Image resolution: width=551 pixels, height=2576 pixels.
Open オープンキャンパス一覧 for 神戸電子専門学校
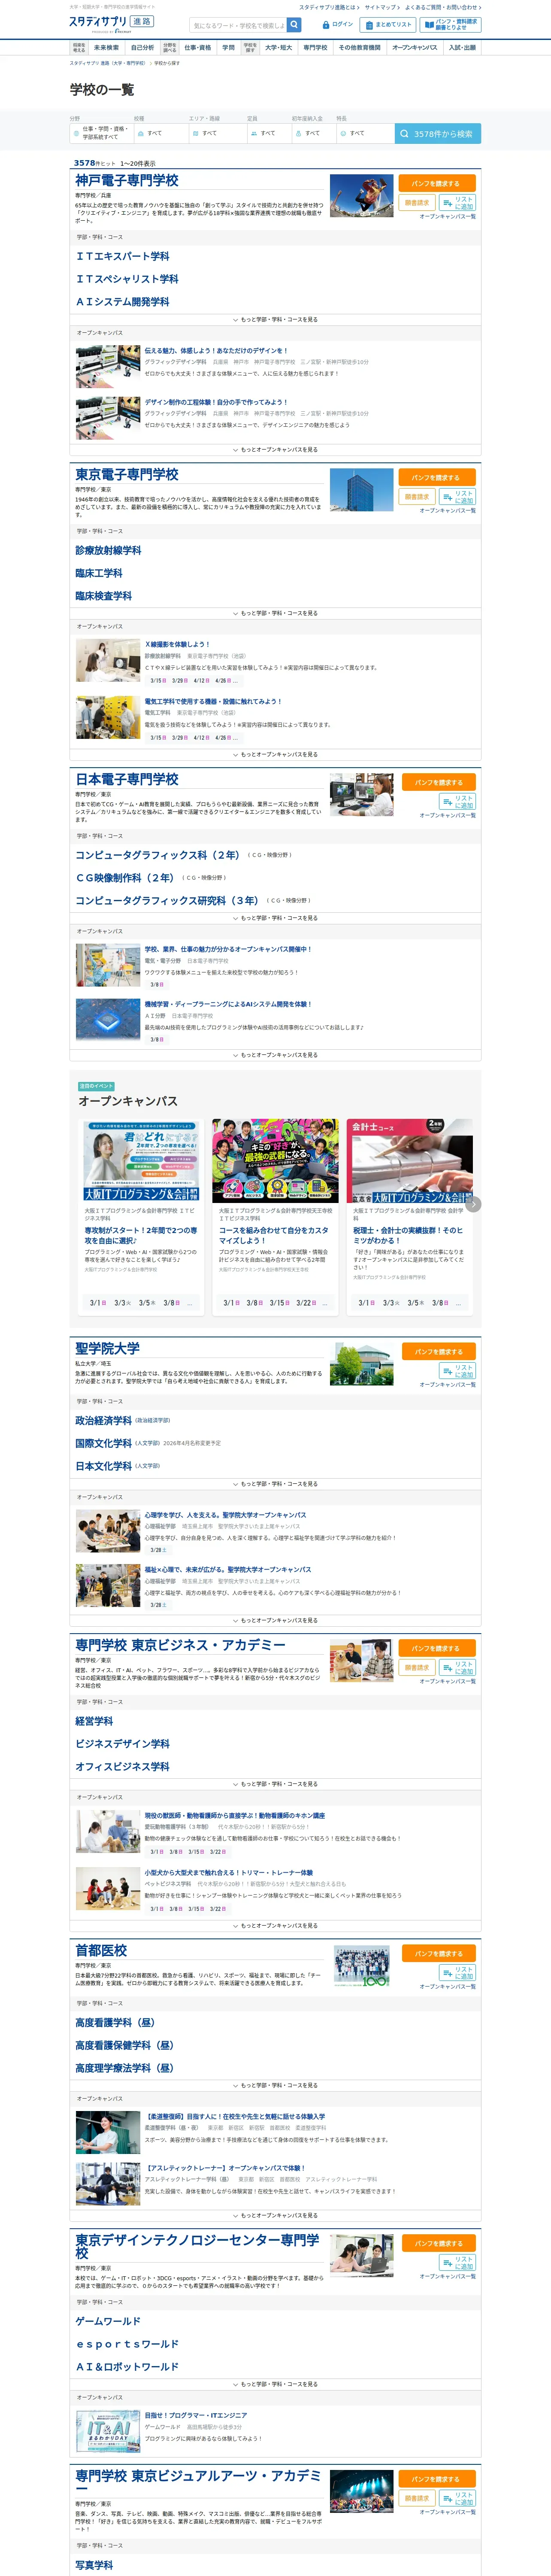pyautogui.click(x=447, y=217)
